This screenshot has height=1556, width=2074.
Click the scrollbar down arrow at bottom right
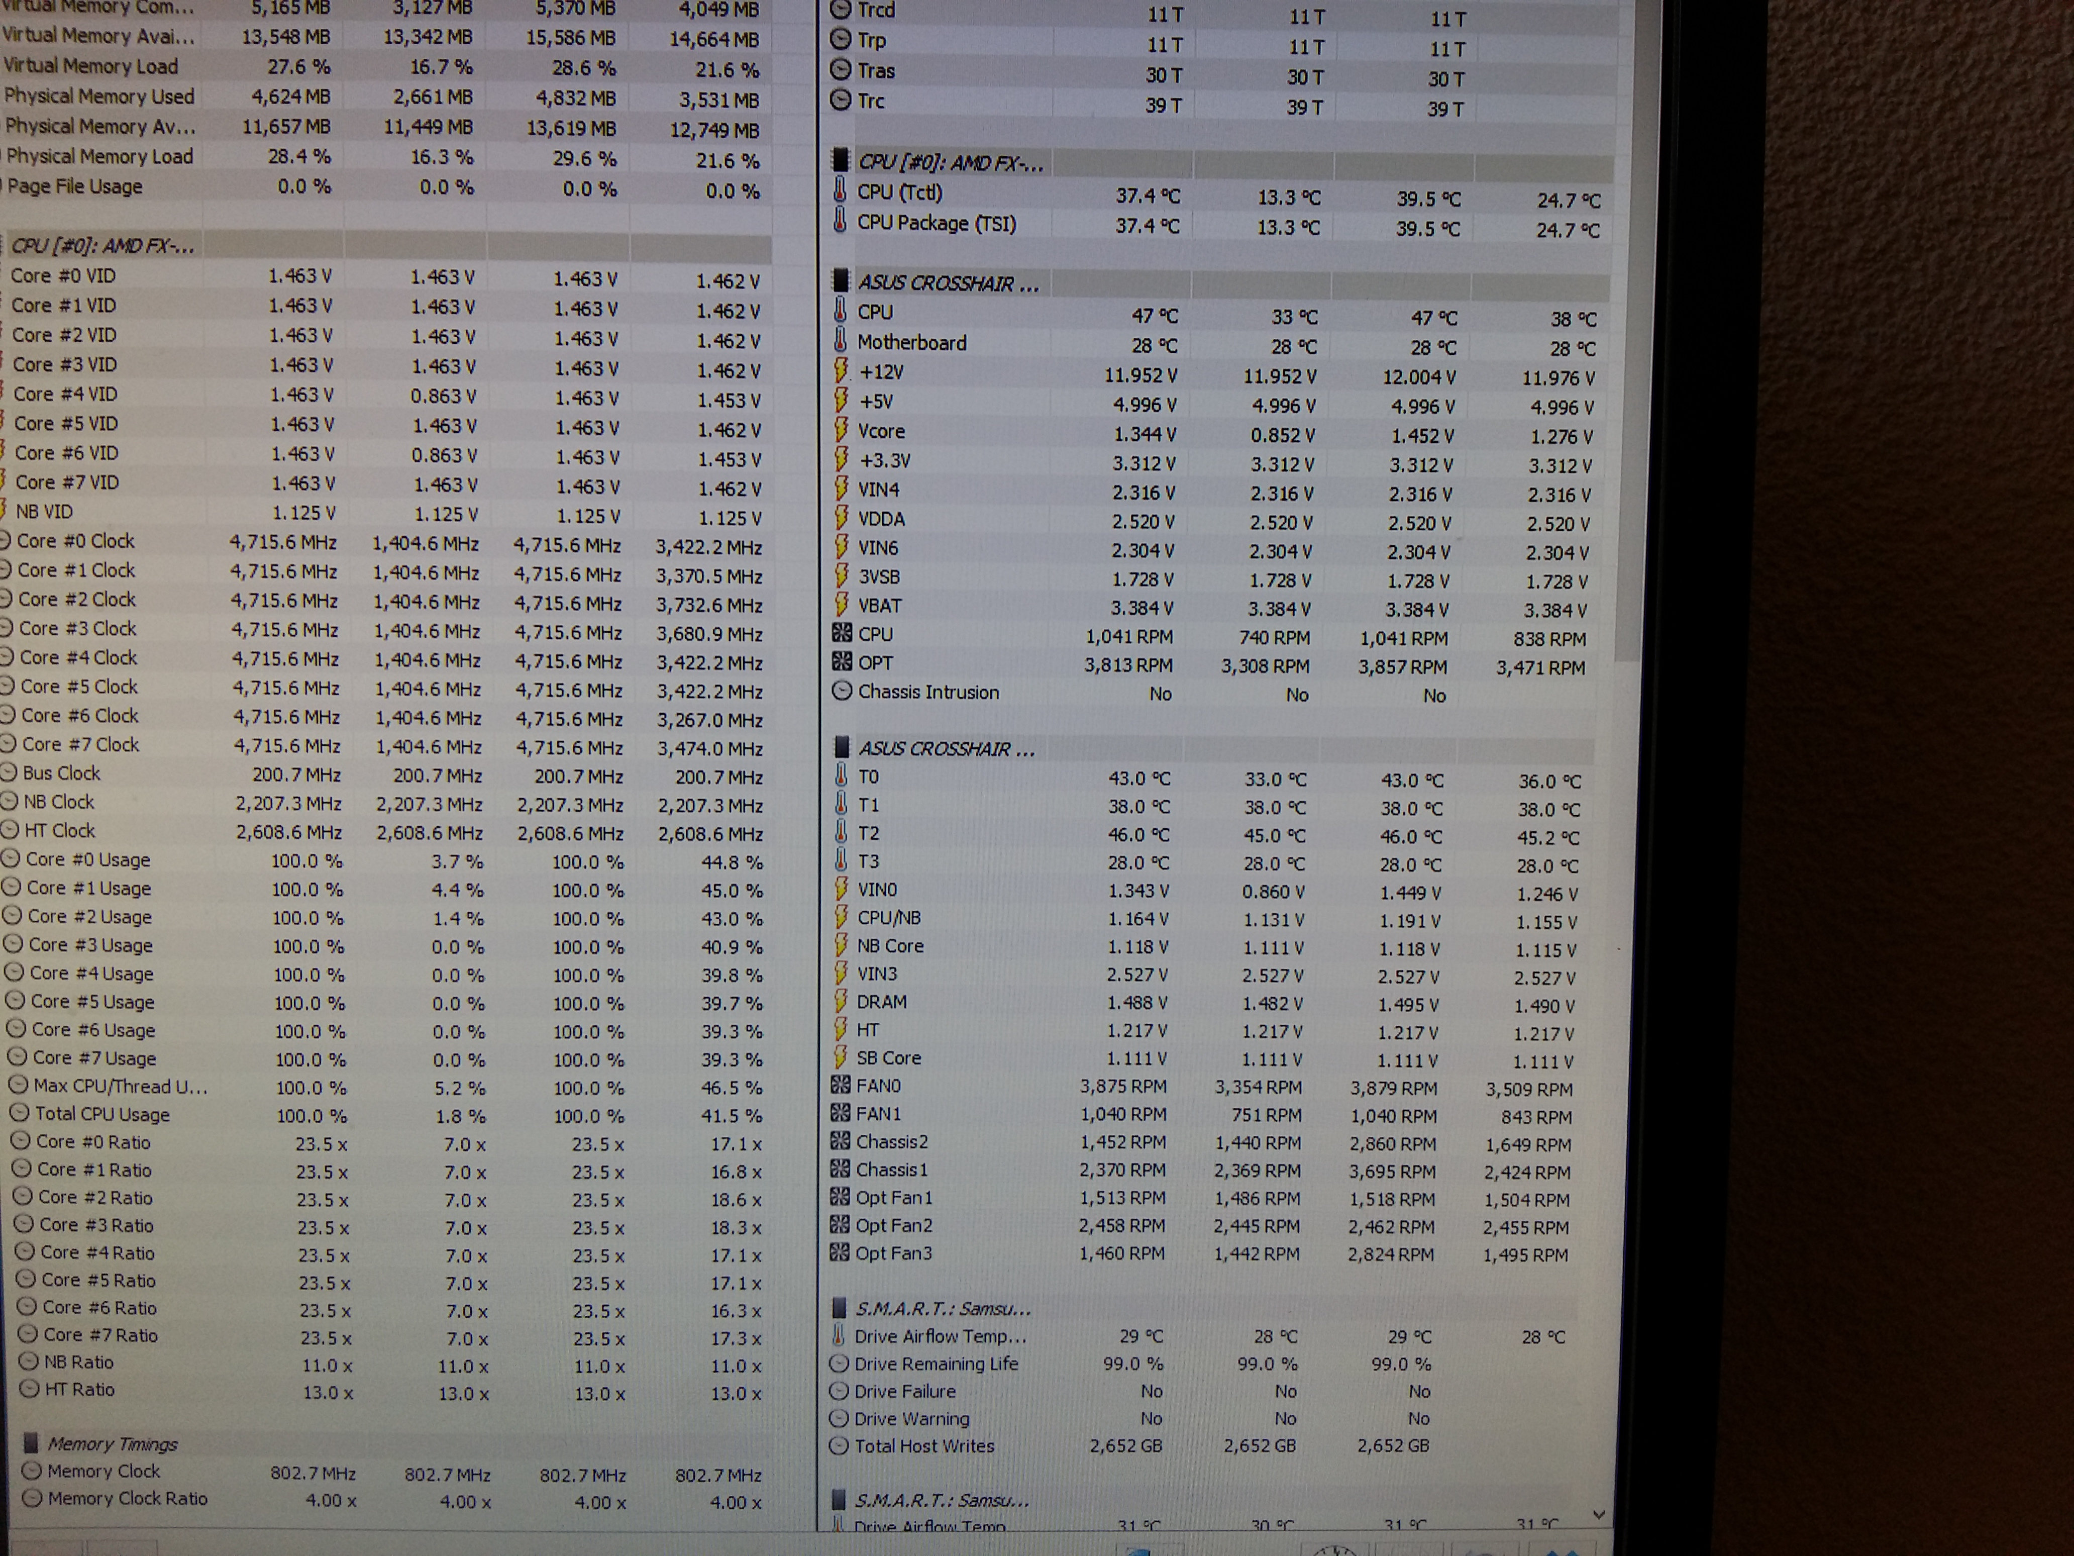[1599, 1514]
